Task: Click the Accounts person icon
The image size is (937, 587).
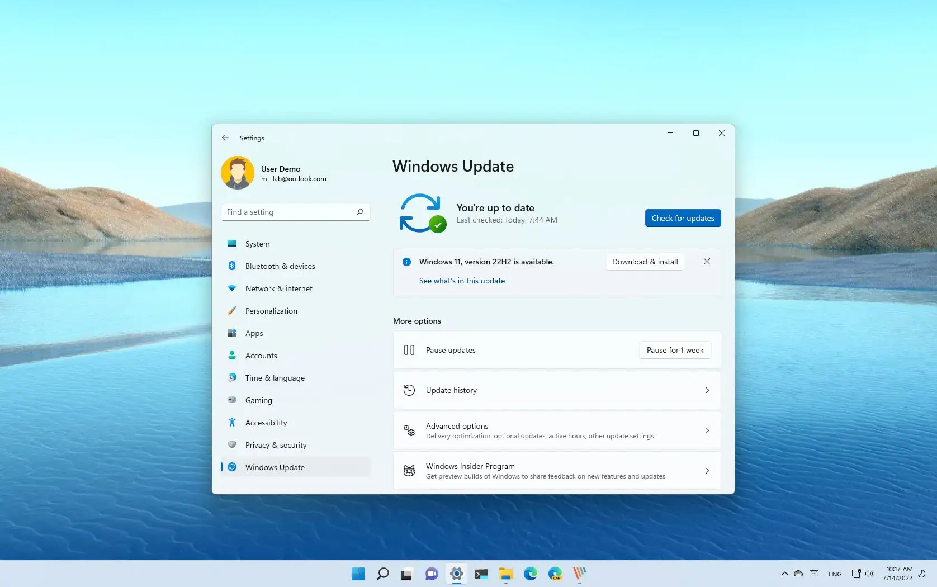Action: (232, 355)
